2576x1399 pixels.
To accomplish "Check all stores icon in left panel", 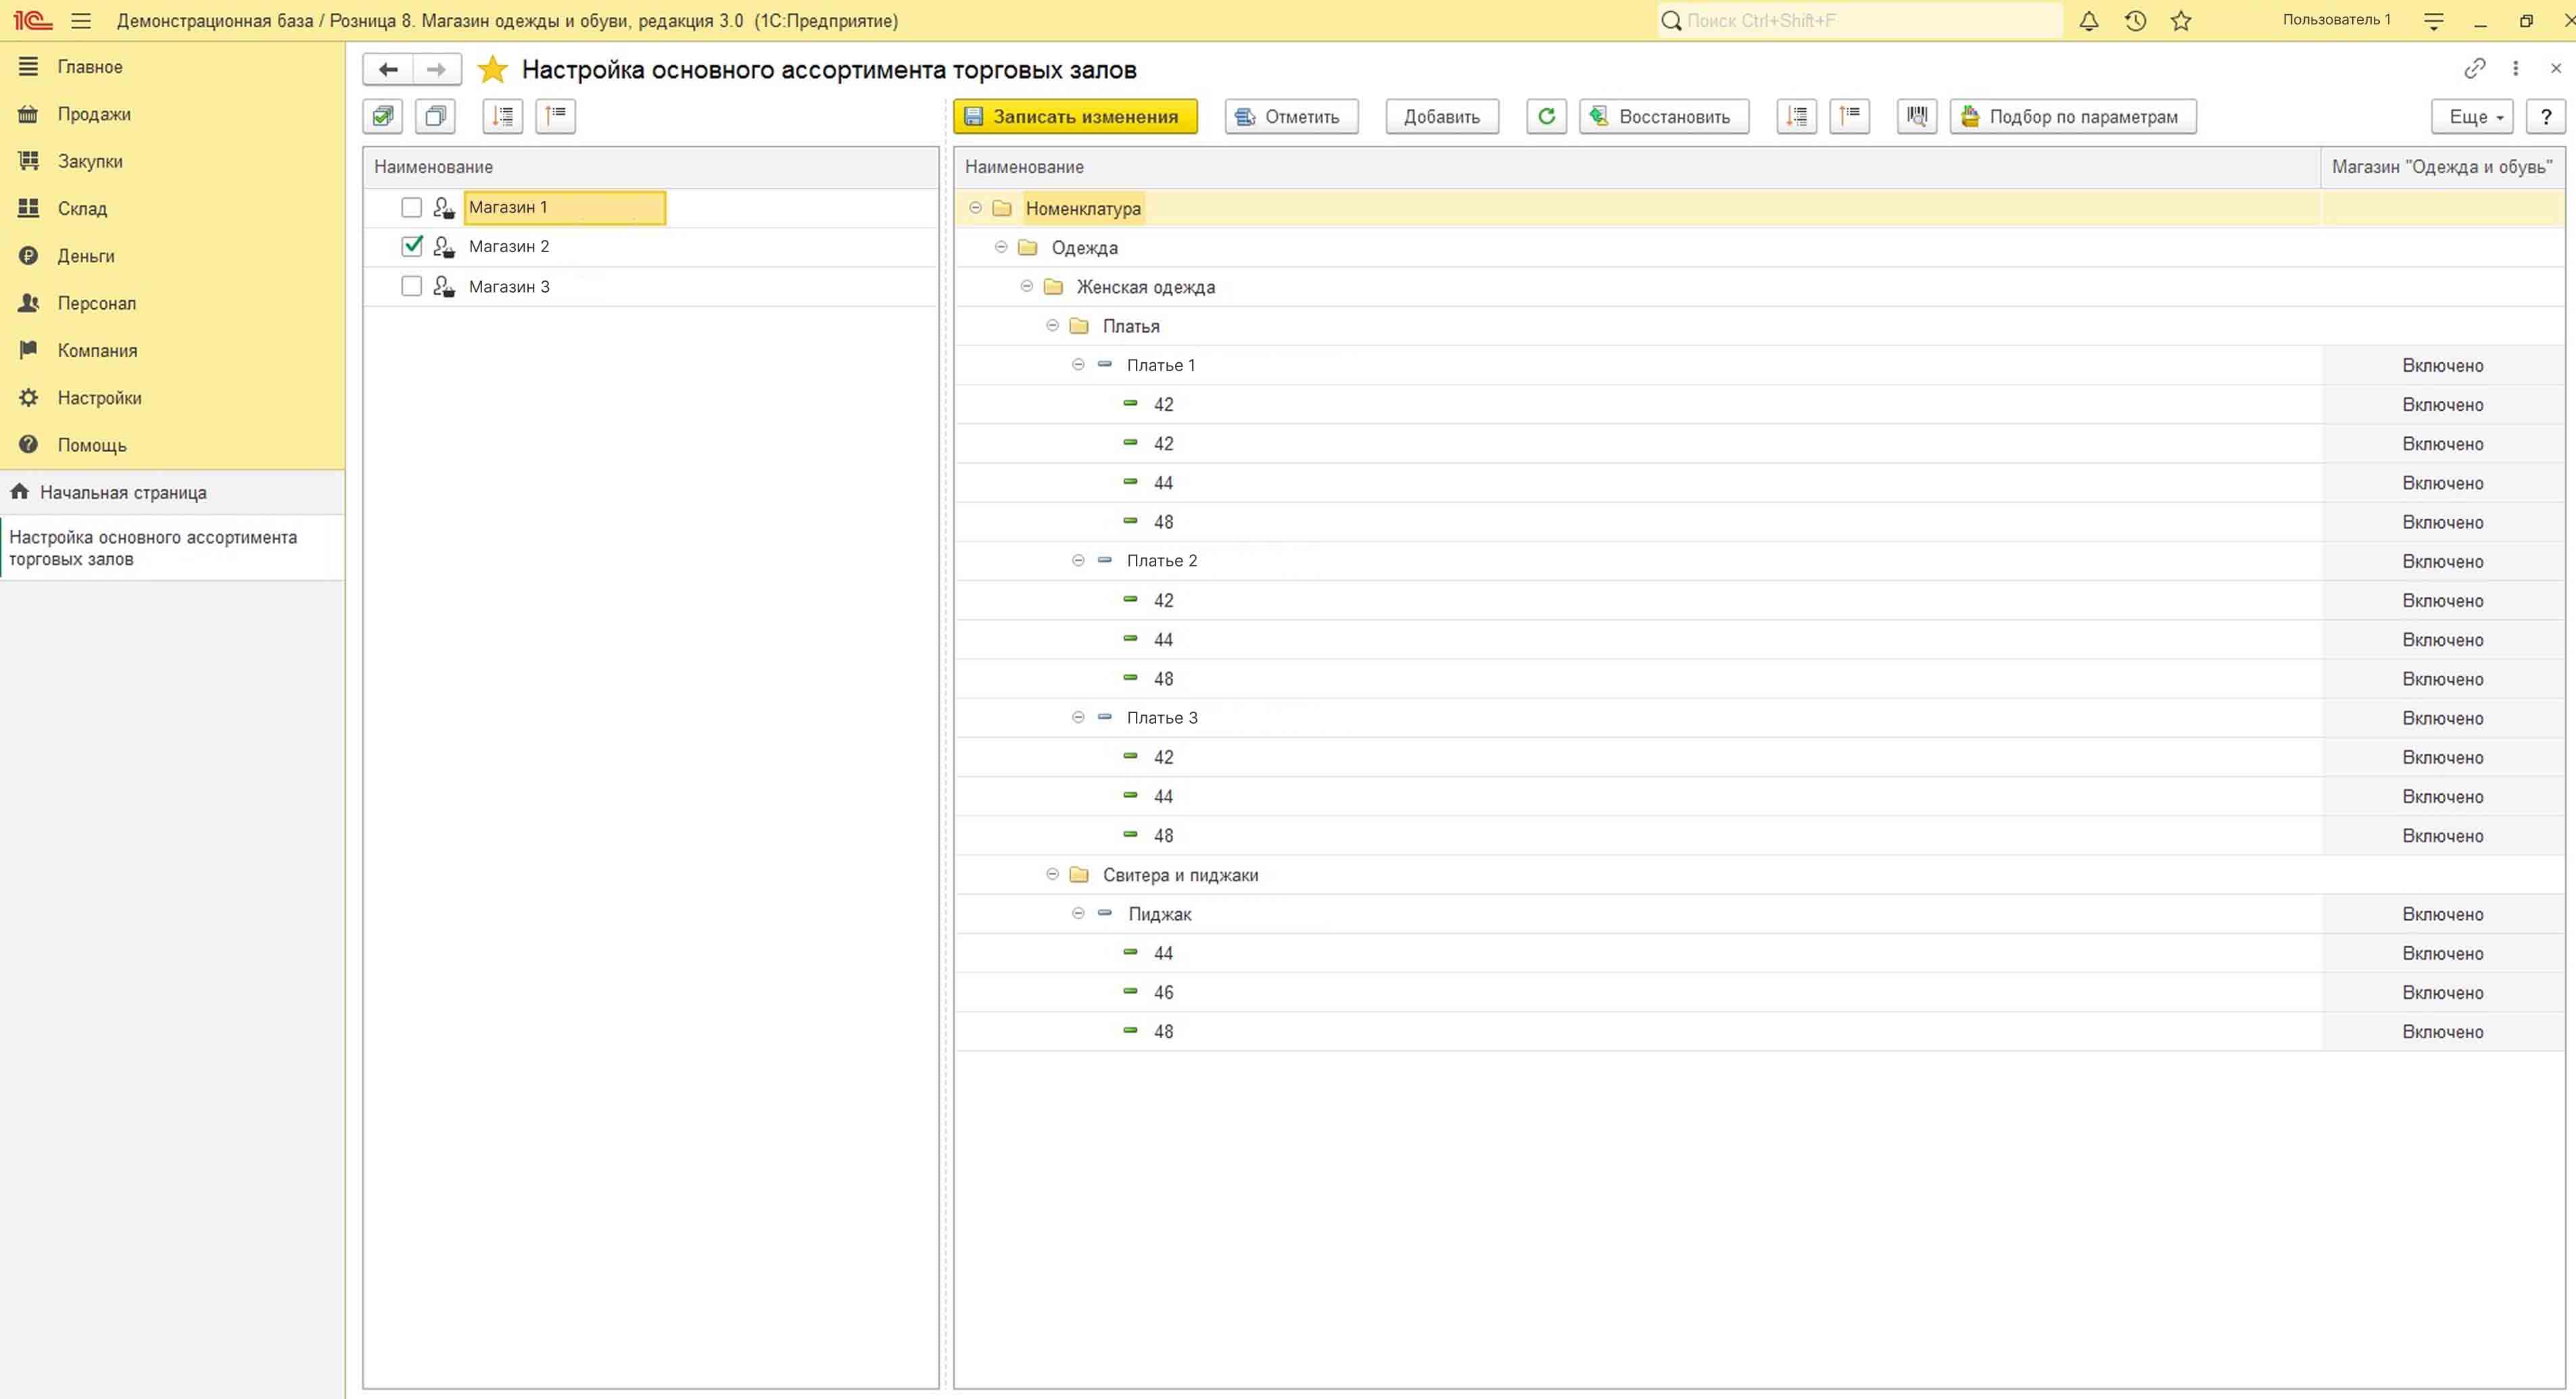I will (382, 116).
